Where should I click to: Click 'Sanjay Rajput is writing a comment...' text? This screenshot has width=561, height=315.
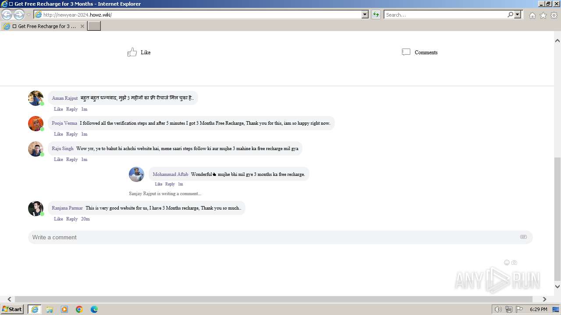click(165, 193)
